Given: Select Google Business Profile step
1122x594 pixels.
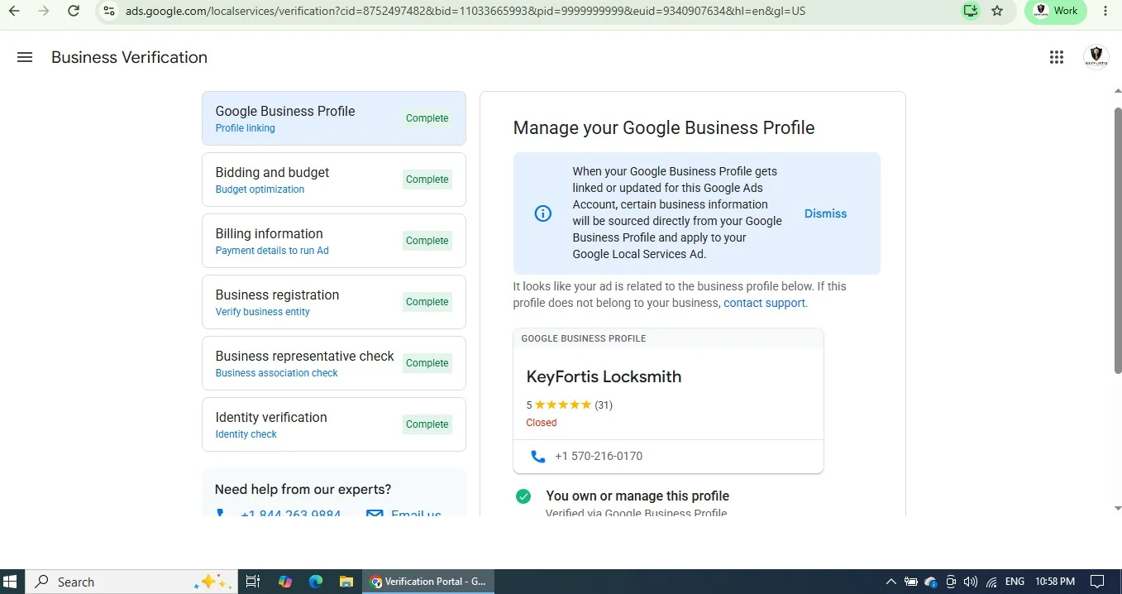Looking at the screenshot, I should (334, 118).
